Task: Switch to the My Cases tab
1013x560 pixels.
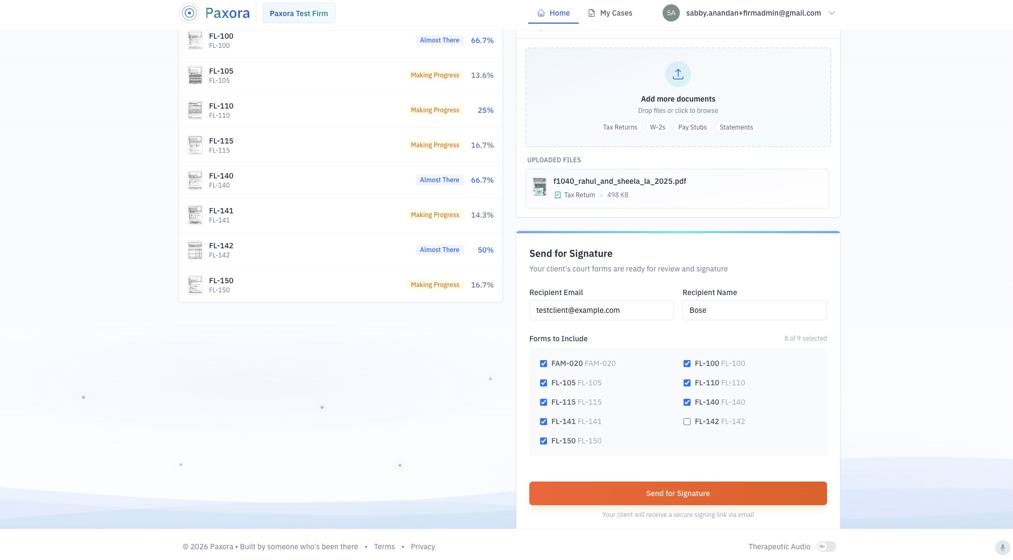Action: pos(610,13)
